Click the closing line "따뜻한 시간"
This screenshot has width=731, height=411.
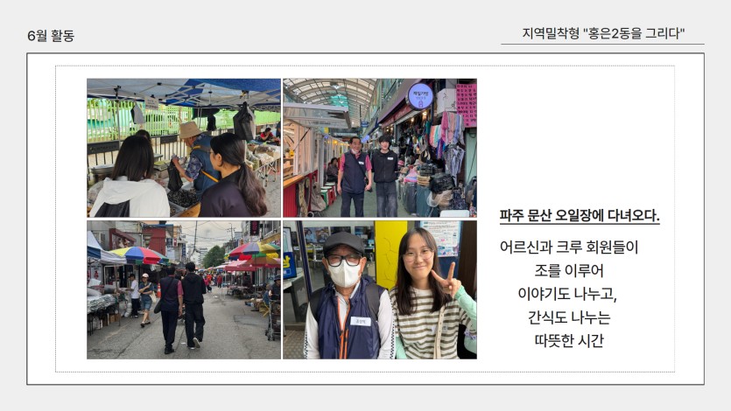pyautogui.click(x=569, y=341)
